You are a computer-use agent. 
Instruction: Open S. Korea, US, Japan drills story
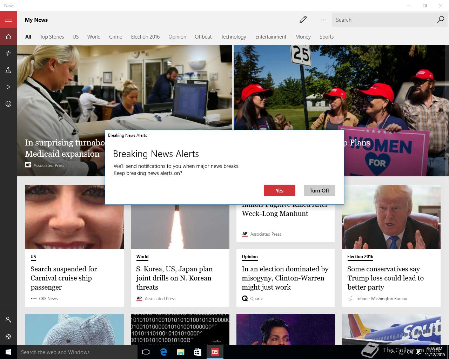click(x=174, y=278)
